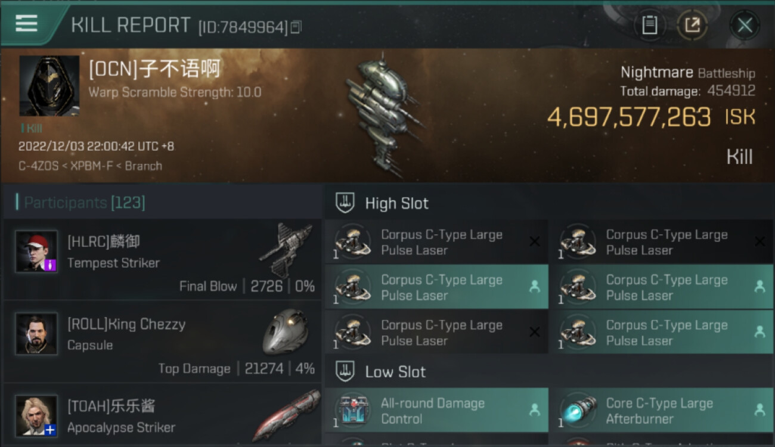This screenshot has height=447, width=775.
Task: Open the clipboard icon at top right
Action: pyautogui.click(x=649, y=25)
